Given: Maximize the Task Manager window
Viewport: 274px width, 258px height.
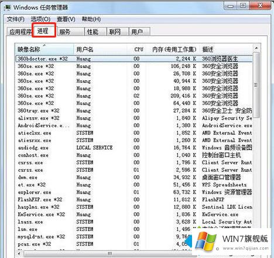Looking at the screenshot, I should point(243,6).
